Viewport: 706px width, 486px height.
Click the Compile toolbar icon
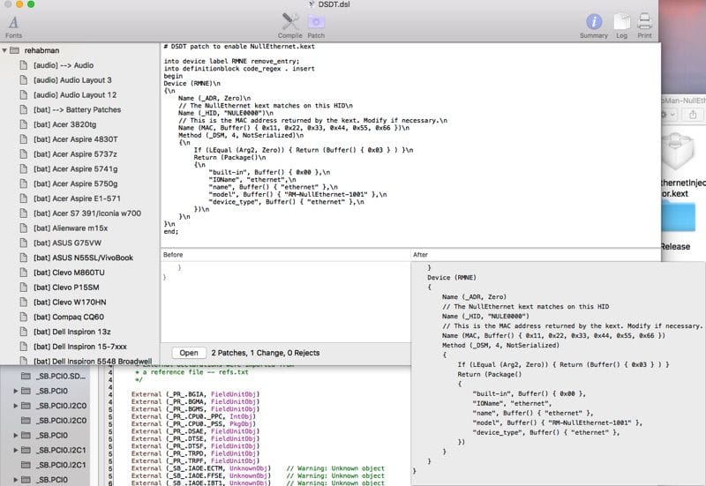(289, 21)
